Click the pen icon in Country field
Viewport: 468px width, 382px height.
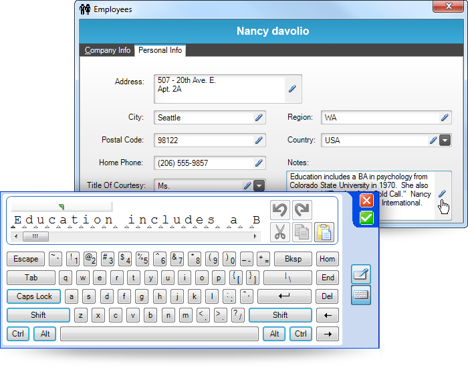coord(433,140)
